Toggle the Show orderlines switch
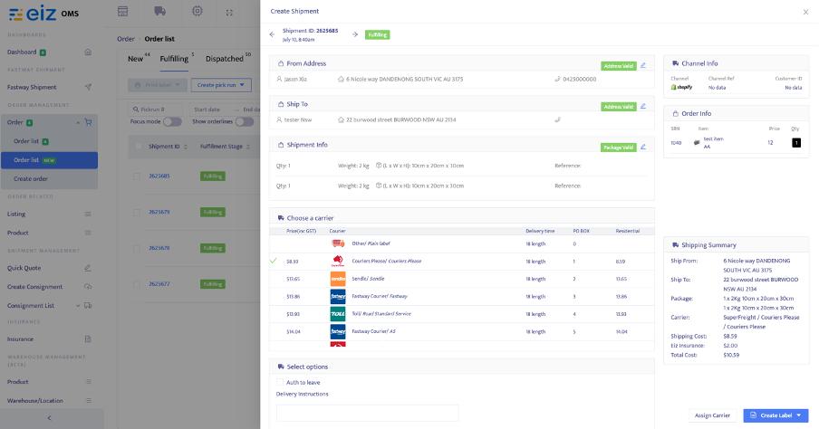The width and height of the screenshot is (819, 429). (x=244, y=121)
